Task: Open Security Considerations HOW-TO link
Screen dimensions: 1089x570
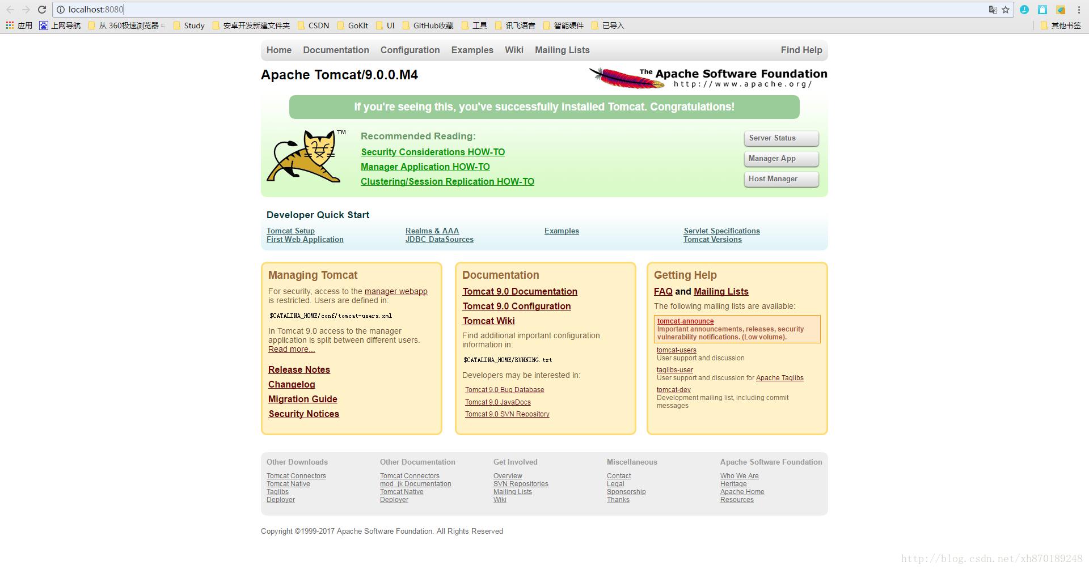Action: [433, 152]
